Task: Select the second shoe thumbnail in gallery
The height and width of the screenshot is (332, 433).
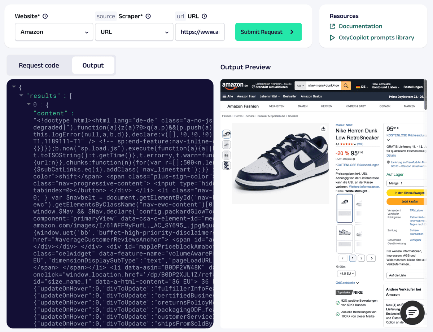Action: [227, 145]
